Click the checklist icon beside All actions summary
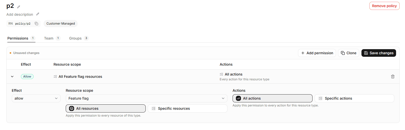Image resolution: width=405 pixels, height=130 pixels. click(x=221, y=74)
